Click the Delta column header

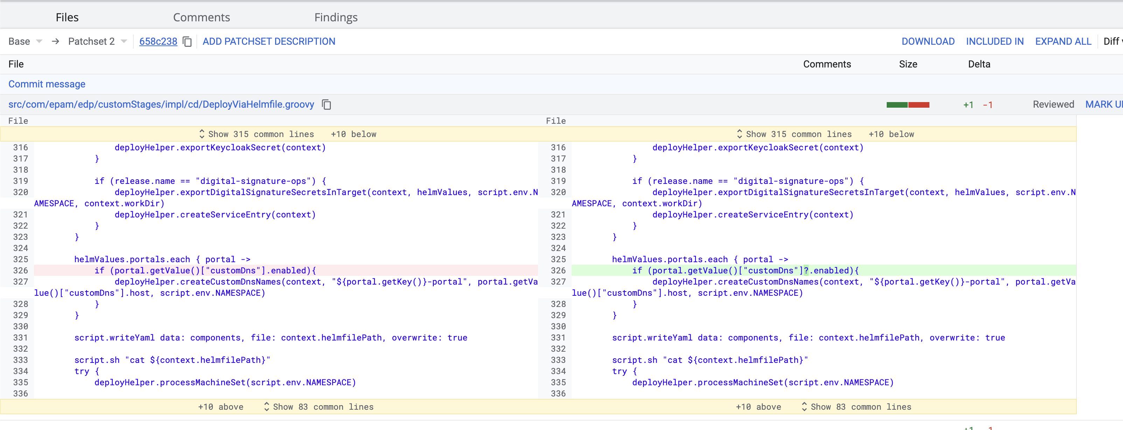tap(979, 64)
